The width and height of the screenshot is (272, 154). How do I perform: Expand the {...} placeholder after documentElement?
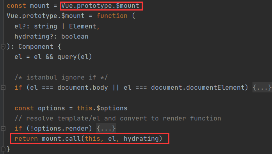[262, 87]
